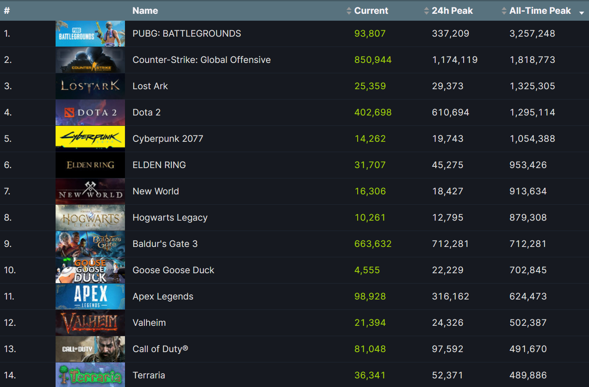Select the Terraria logo thumbnail
Viewport: 589px width, 387px height.
(90, 375)
